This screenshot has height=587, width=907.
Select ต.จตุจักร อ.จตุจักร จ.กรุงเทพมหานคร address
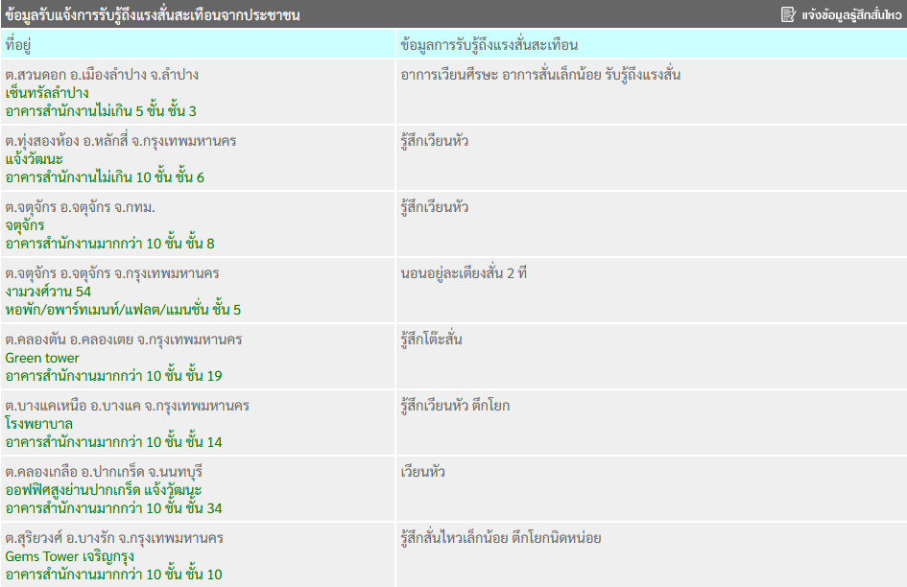(112, 273)
